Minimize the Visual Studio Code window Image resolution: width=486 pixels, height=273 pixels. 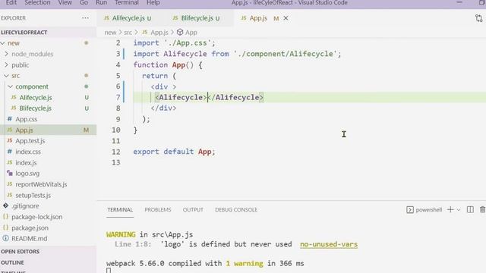click(x=459, y=2)
